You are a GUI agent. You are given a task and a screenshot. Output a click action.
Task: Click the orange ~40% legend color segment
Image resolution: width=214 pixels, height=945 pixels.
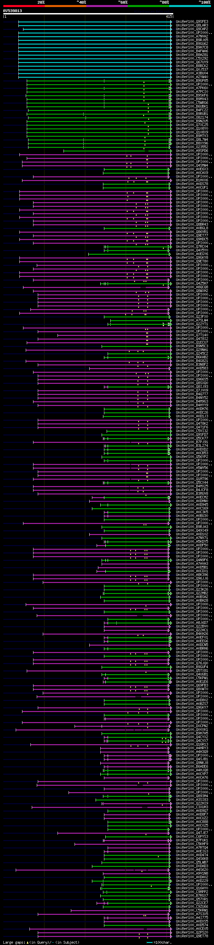coord(65,6)
